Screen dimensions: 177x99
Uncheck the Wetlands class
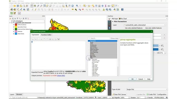pos(14,31)
